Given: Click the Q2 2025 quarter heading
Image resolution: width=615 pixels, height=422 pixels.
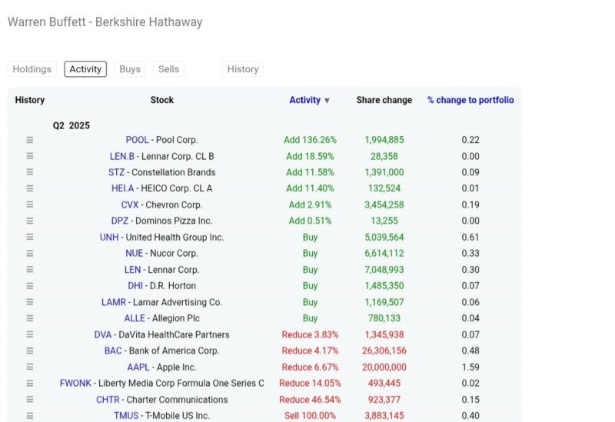Looking at the screenshot, I should tap(71, 125).
